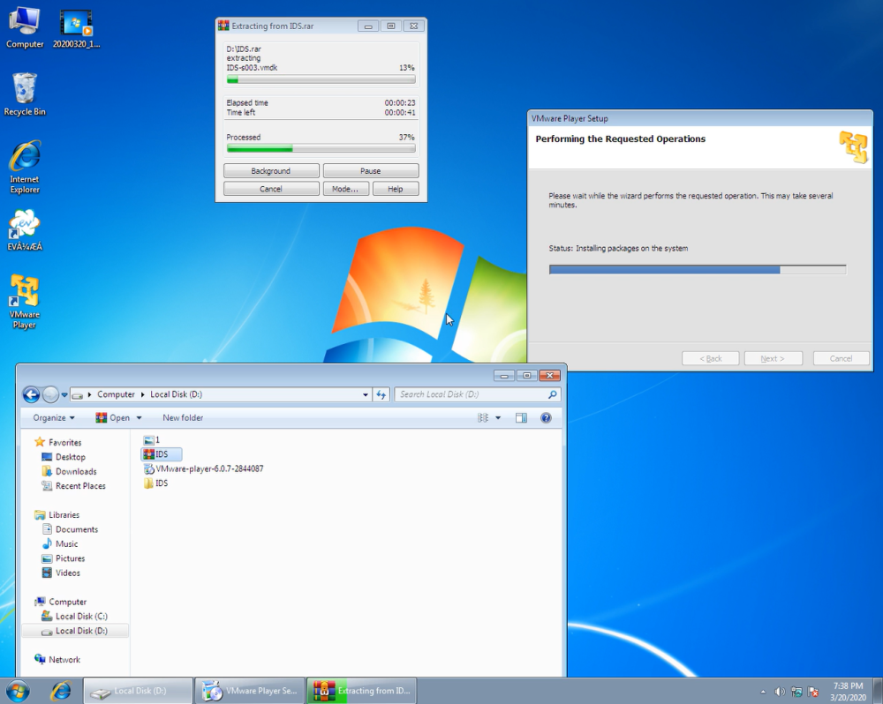This screenshot has height=704, width=883.
Task: Open the 20200320_1 video file icon
Action: 76,28
